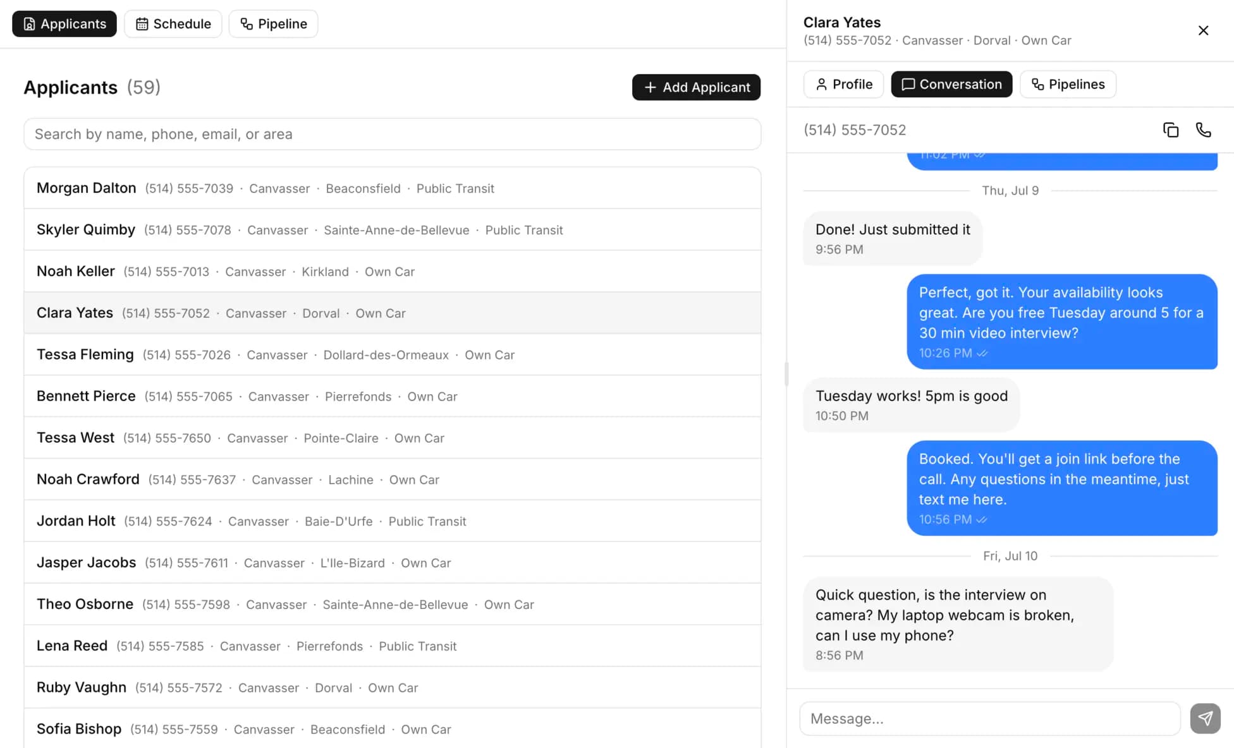Open the Applicants tab
Screen dimensions: 1234x748
click(x=64, y=24)
